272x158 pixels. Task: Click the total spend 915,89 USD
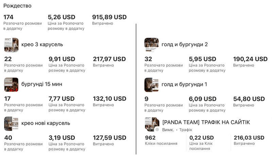pos(109,17)
